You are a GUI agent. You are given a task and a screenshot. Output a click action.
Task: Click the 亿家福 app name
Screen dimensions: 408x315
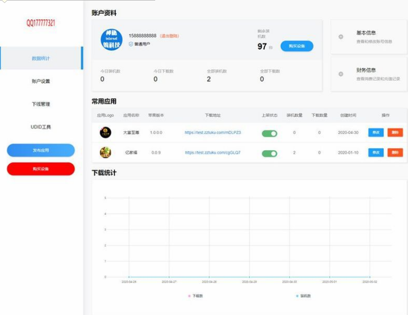click(131, 152)
